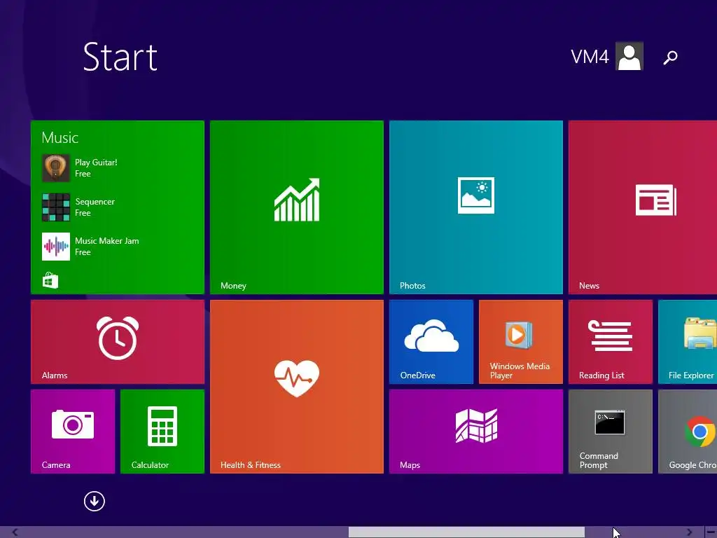Open the News tile
Image resolution: width=717 pixels, height=538 pixels.
click(x=643, y=207)
